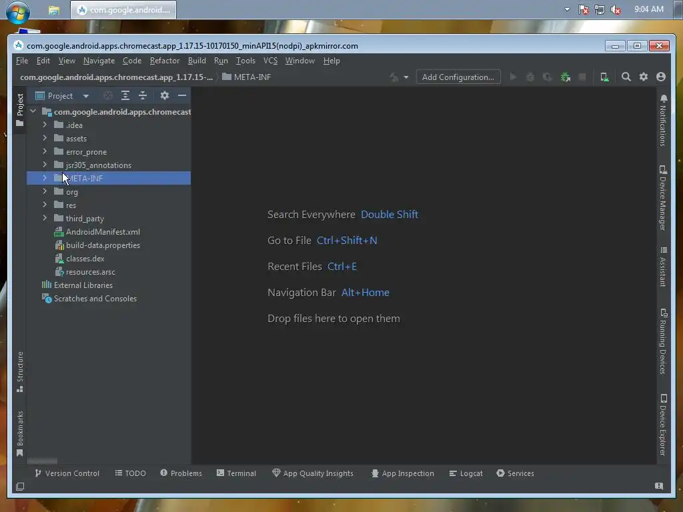Toggle tool window bars icon bottom-left
Screen dimensions: 683x512
[x=20, y=487]
